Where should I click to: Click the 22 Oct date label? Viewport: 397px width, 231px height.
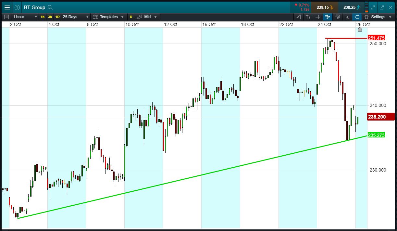tap(286, 24)
